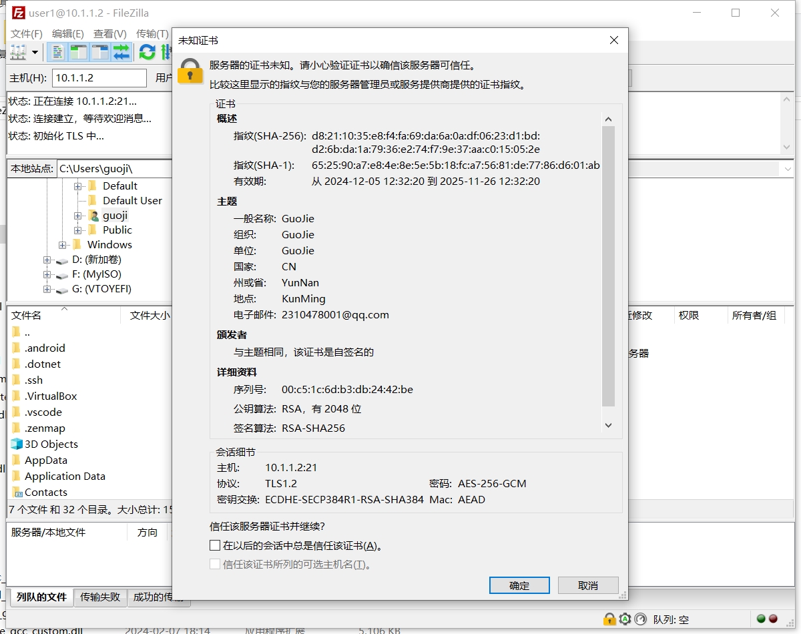
Task: Expand the G: (VTOYEFI) drive node
Action: [47, 289]
